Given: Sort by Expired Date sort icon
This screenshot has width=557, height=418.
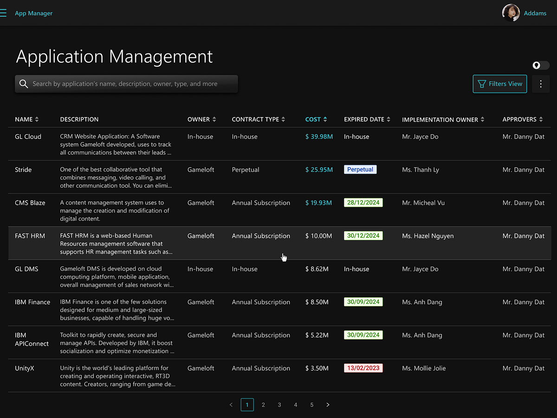Looking at the screenshot, I should [x=389, y=119].
